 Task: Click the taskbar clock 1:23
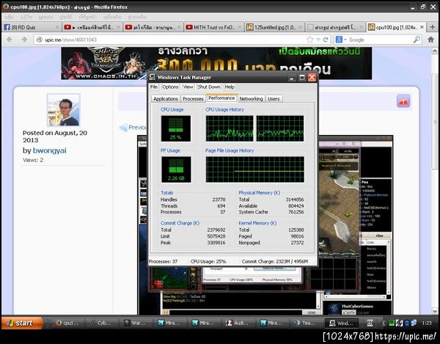(427, 323)
